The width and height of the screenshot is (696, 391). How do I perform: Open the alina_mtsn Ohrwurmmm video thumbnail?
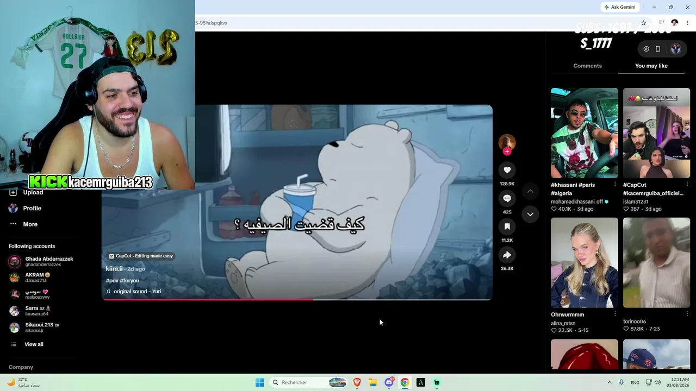coord(585,263)
